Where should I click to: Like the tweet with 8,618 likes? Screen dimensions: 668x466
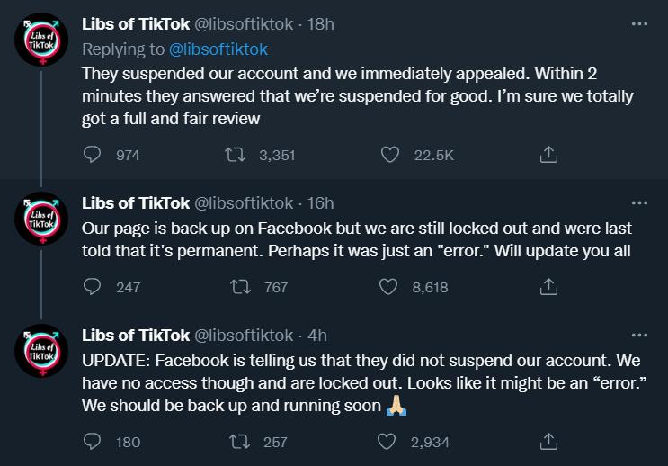point(388,286)
